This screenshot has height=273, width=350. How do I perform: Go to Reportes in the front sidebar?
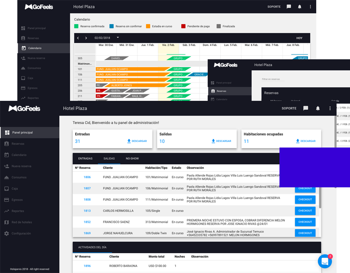[x=18, y=211]
